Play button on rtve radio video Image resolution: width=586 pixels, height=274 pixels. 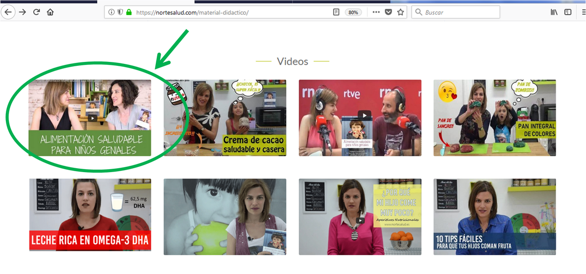pyautogui.click(x=364, y=116)
